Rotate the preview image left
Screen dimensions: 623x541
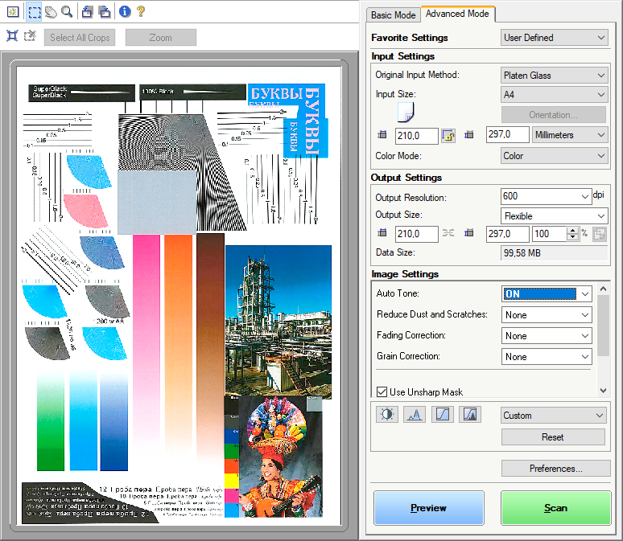point(88,11)
